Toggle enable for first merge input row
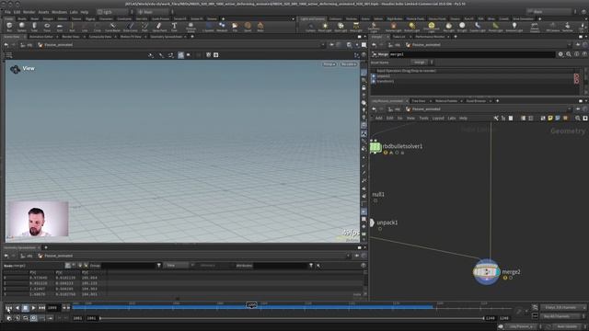This screenshot has width=589, height=331. (374, 76)
